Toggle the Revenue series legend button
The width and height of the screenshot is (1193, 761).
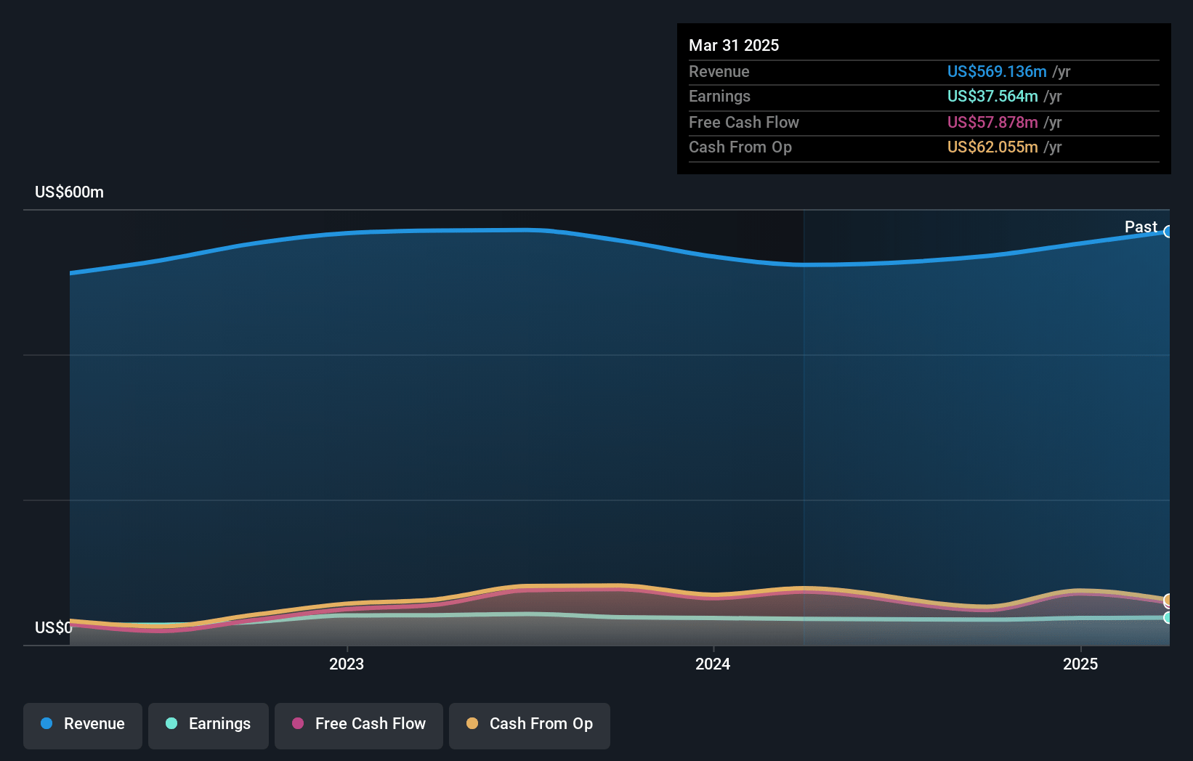(83, 725)
